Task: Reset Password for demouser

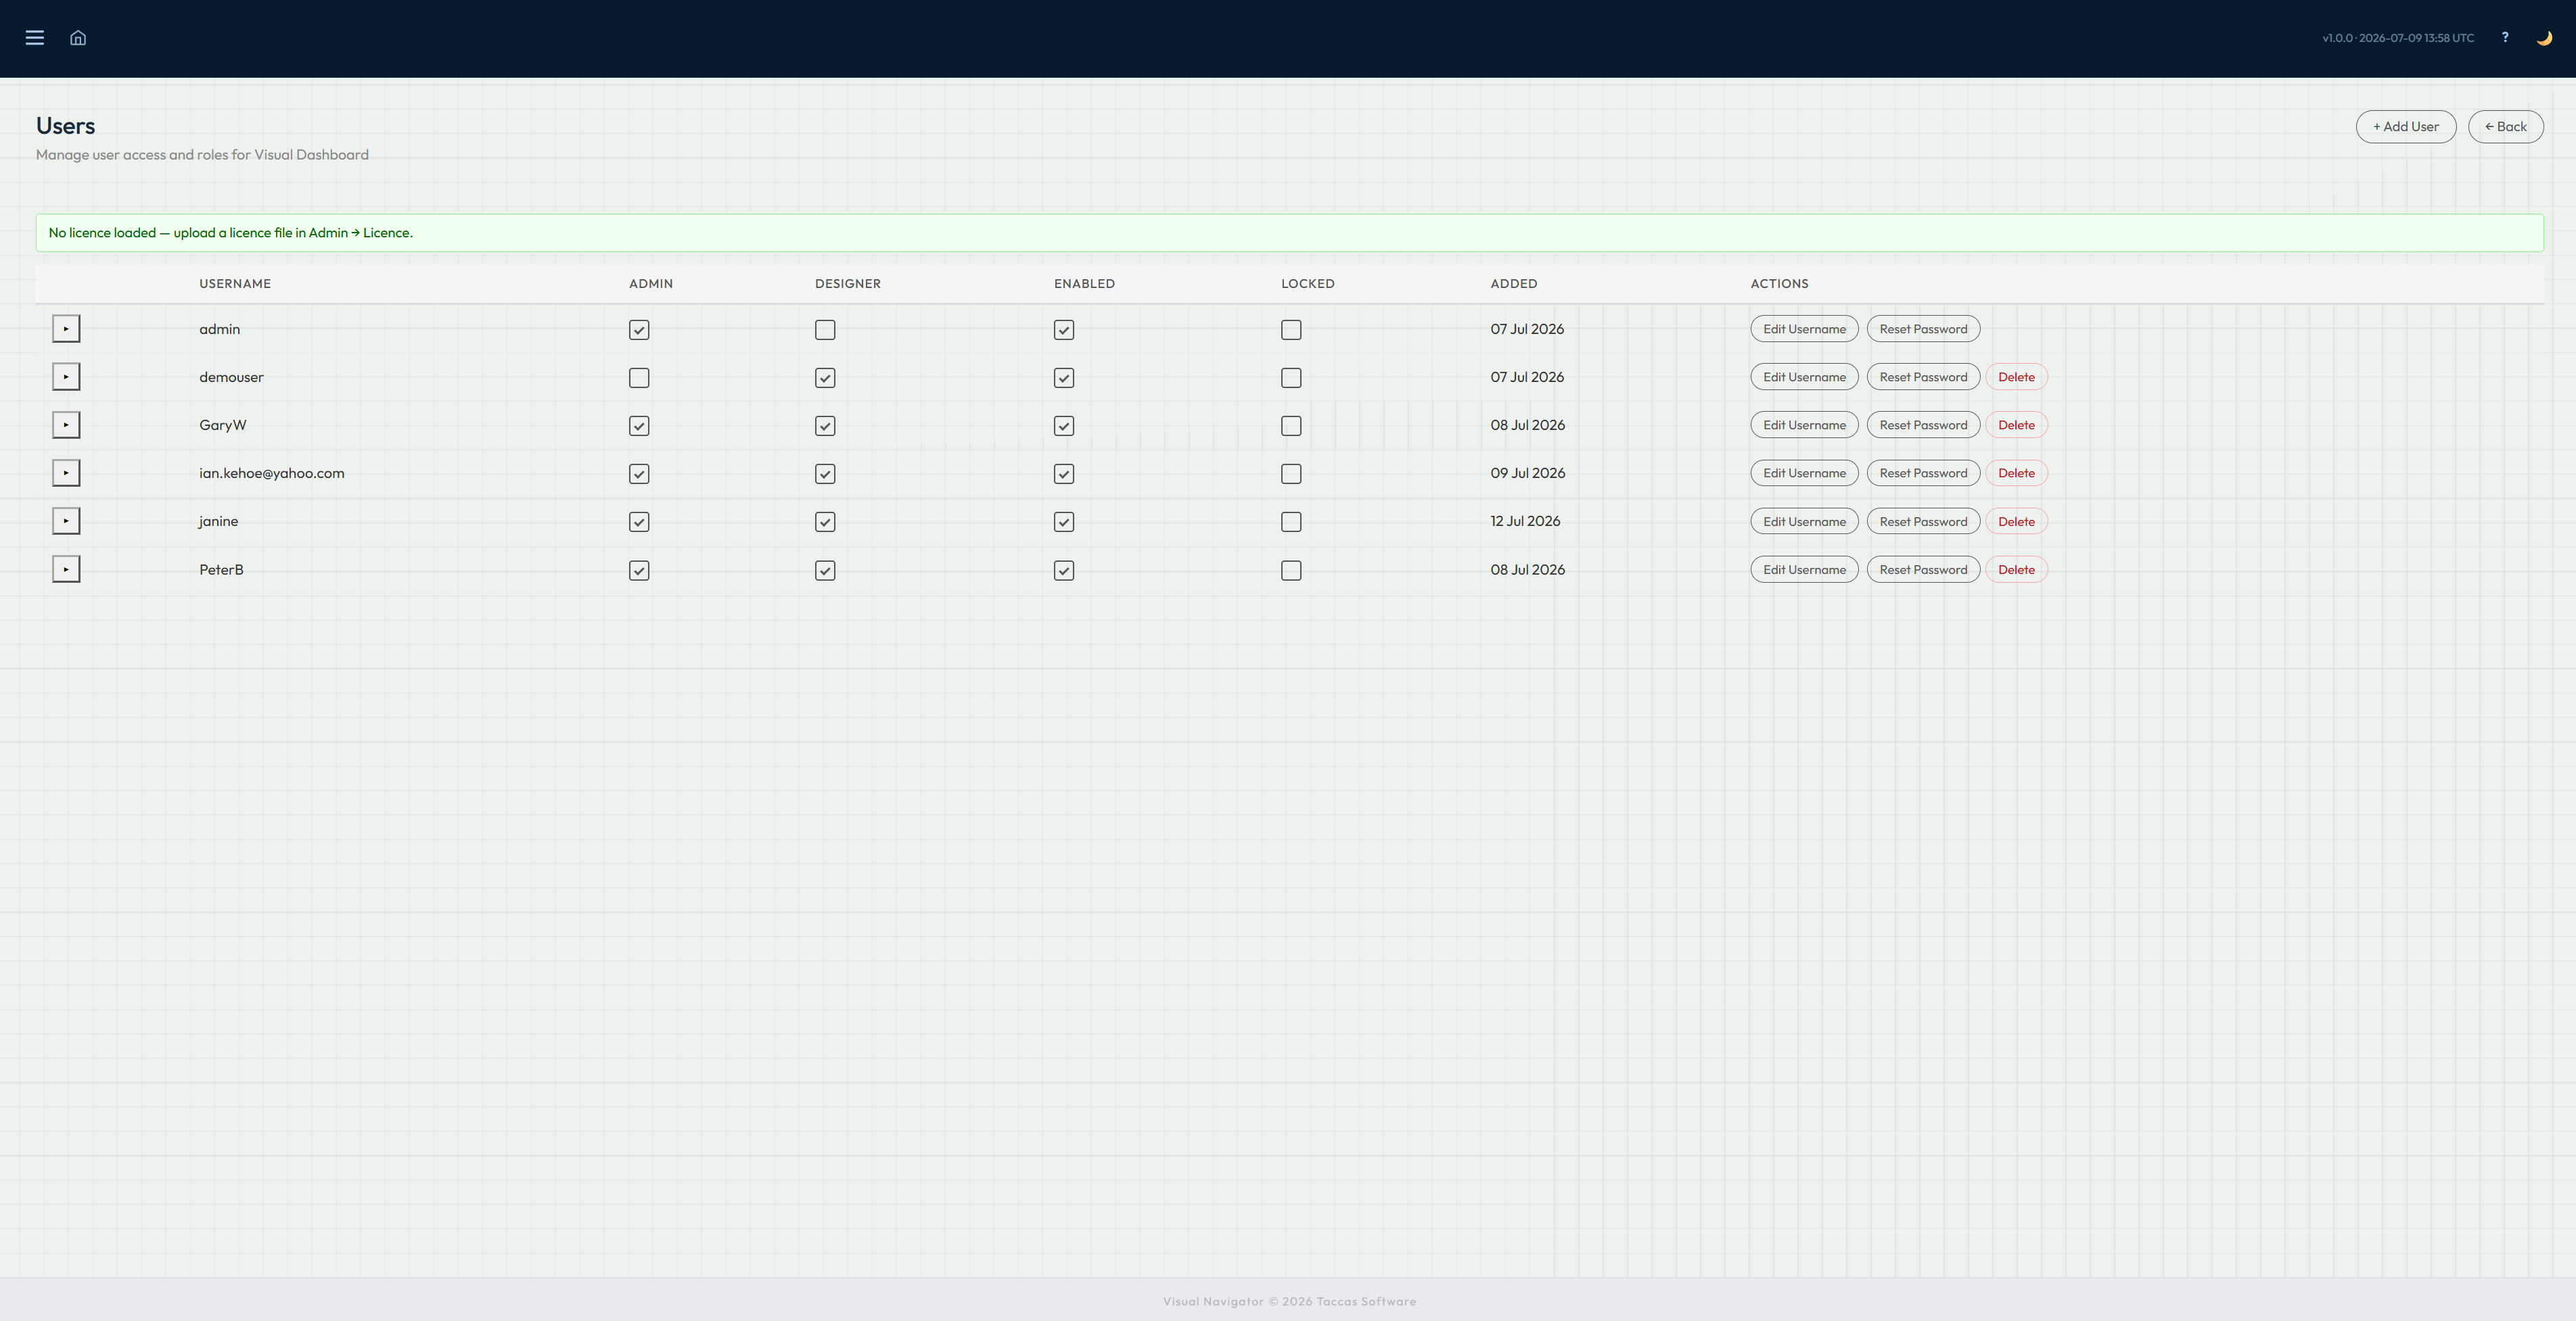Action: pos(1923,377)
